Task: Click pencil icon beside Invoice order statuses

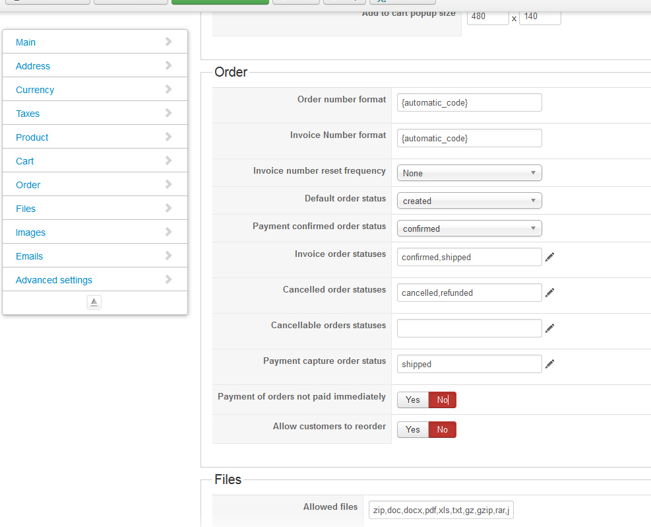Action: [549, 257]
